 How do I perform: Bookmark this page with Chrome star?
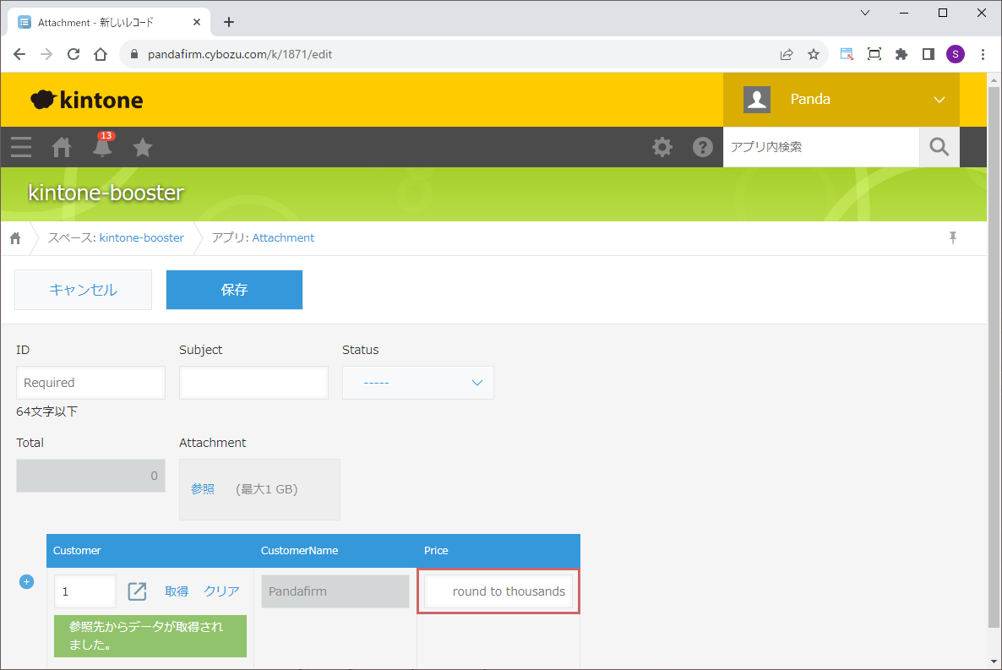(x=814, y=54)
